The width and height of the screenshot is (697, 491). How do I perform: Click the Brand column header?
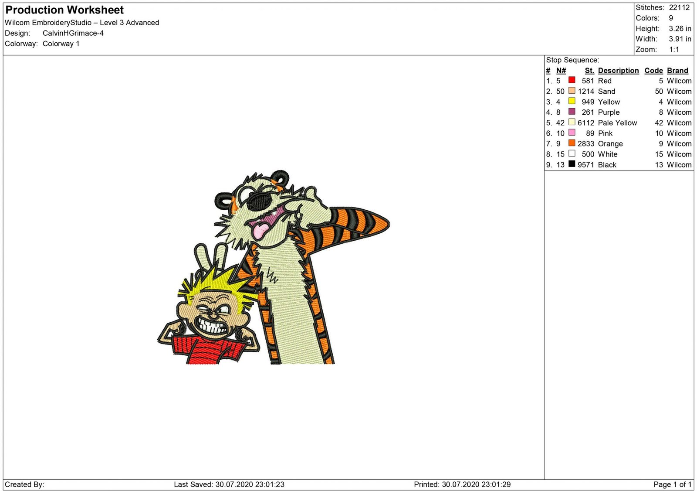(677, 70)
